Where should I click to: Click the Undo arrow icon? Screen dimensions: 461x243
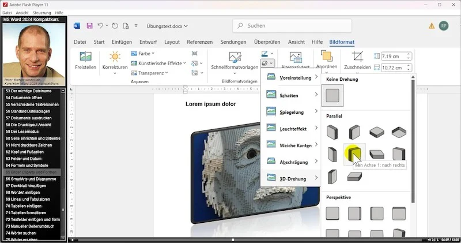point(100,26)
